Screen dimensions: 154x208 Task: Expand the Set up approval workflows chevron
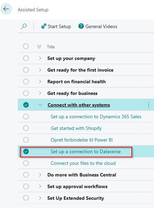click(x=40, y=186)
